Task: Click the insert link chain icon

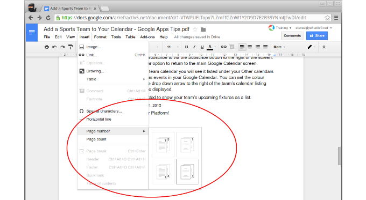Action: pos(223,47)
